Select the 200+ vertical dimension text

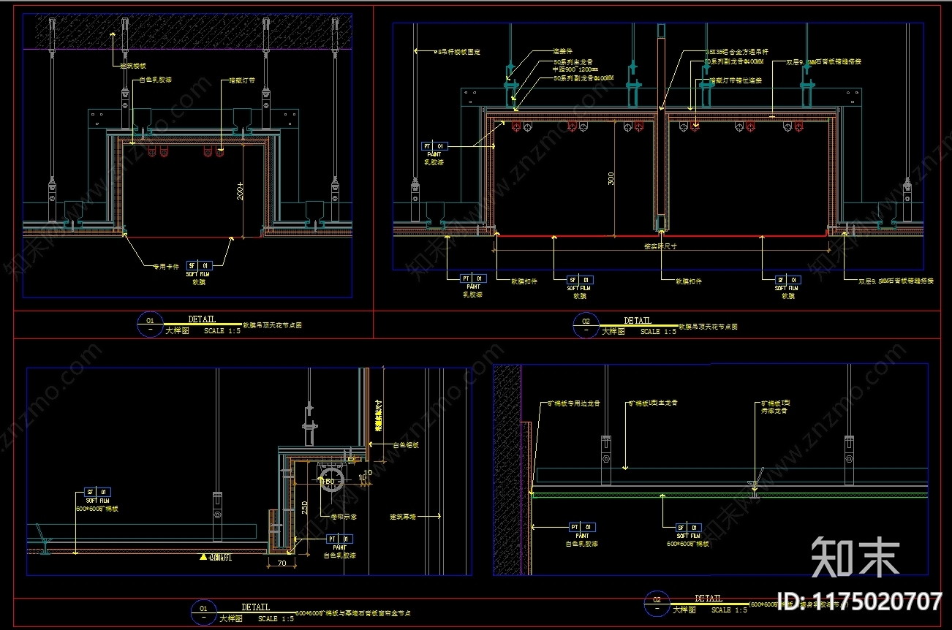point(239,191)
